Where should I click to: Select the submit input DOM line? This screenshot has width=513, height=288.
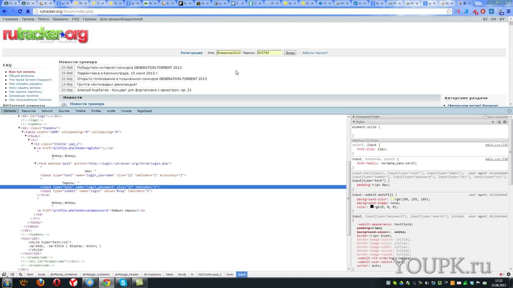tap(96, 191)
